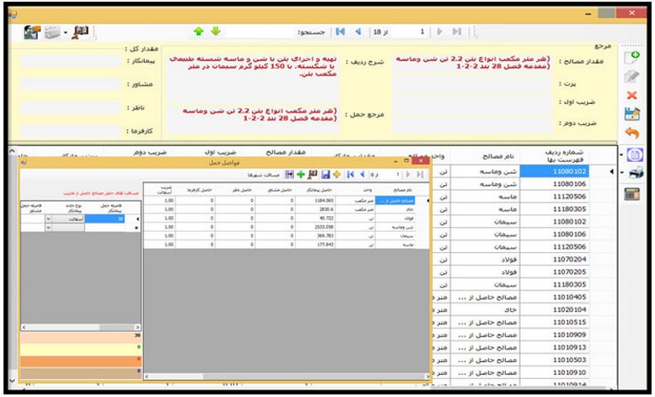This screenshot has width=655, height=397.
Task: Open the اسفالت road type dropdown
Action: 48,219
